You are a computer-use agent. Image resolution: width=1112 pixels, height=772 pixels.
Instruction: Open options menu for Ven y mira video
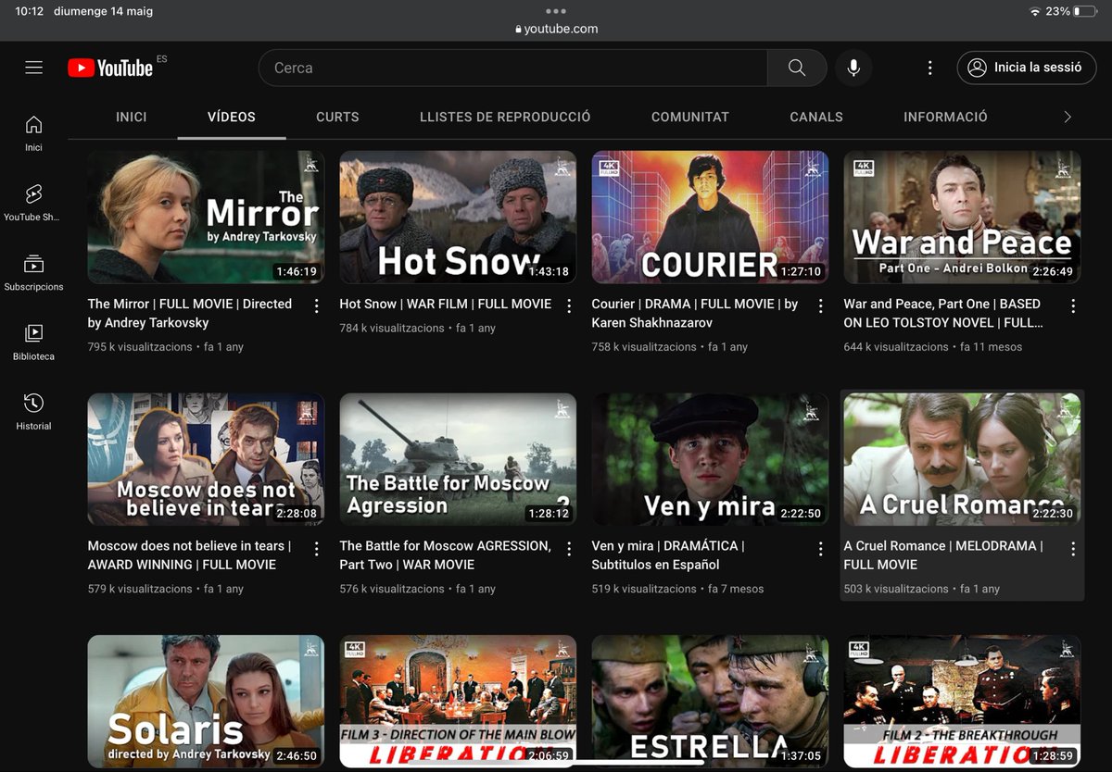pos(820,548)
